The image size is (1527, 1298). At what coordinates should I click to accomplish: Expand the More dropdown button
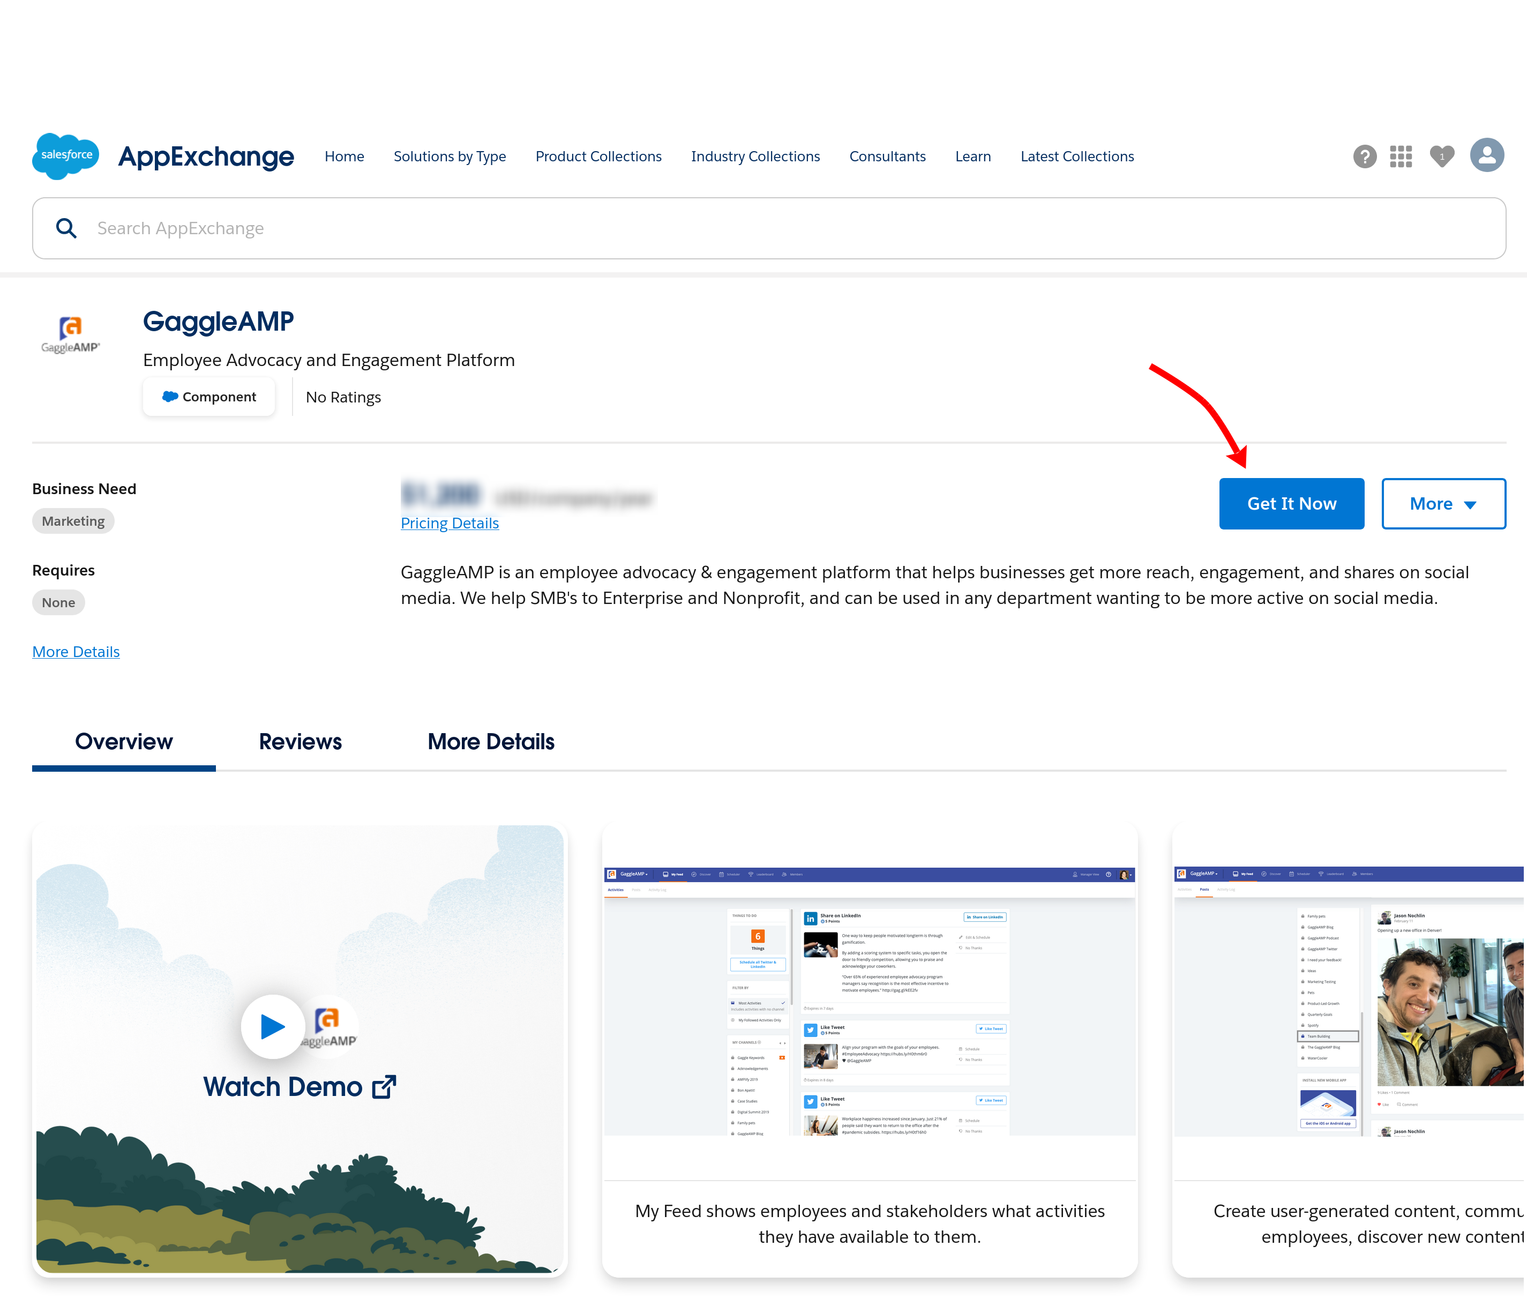1443,504
